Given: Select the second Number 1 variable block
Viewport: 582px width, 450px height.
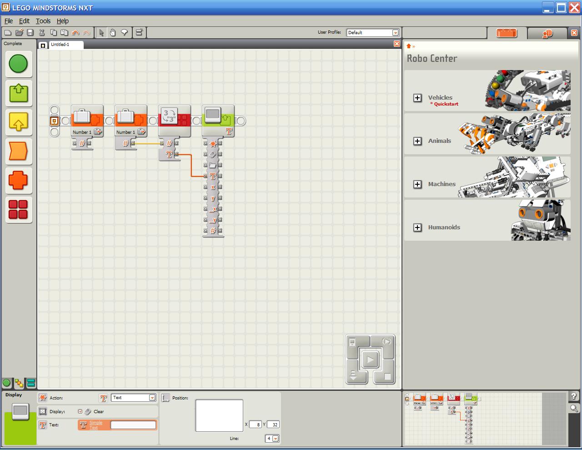Looking at the screenshot, I should [x=131, y=121].
